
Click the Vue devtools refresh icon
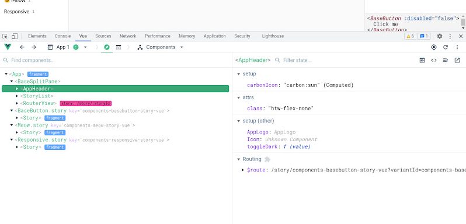pyautogui.click(x=445, y=47)
